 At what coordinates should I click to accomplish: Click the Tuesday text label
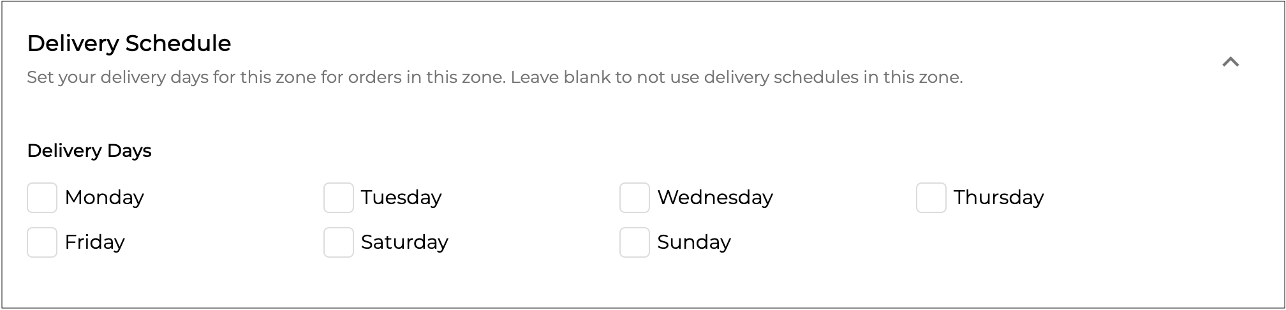401,198
